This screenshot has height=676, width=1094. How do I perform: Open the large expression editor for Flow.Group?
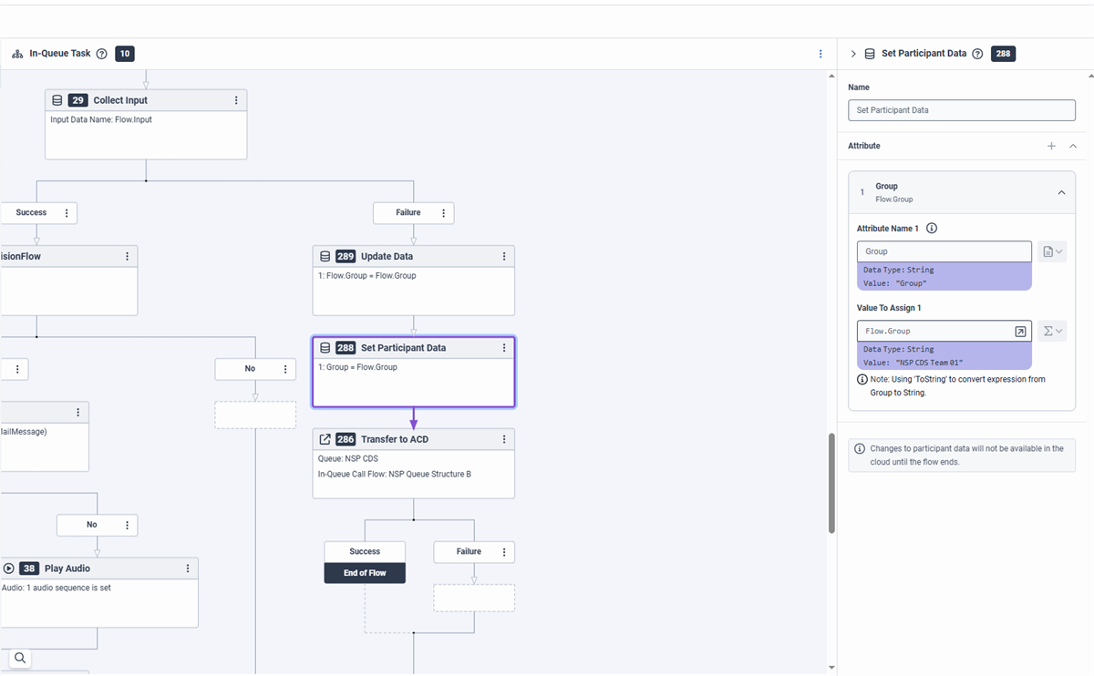tap(1020, 332)
